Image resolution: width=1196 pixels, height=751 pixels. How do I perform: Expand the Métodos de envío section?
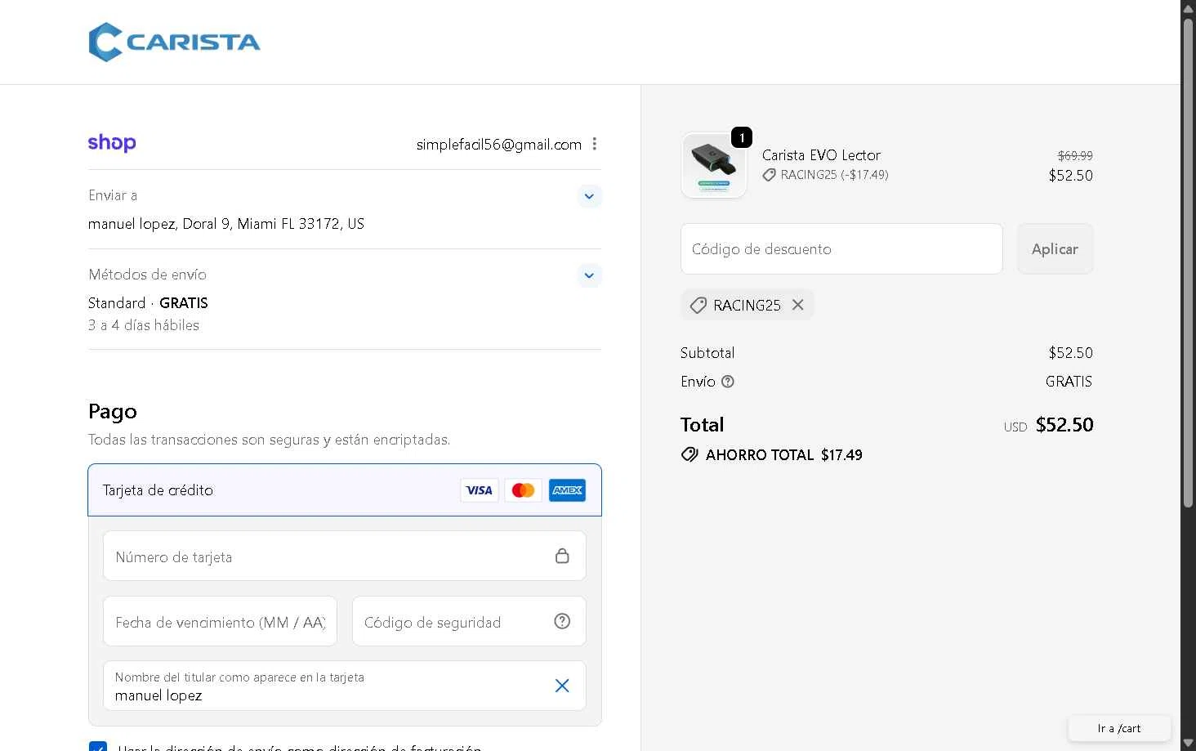tap(589, 275)
